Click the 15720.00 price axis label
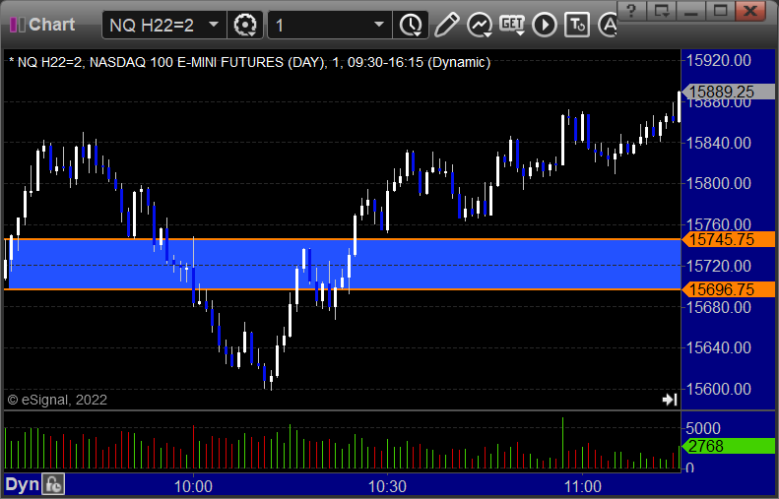 tap(718, 266)
